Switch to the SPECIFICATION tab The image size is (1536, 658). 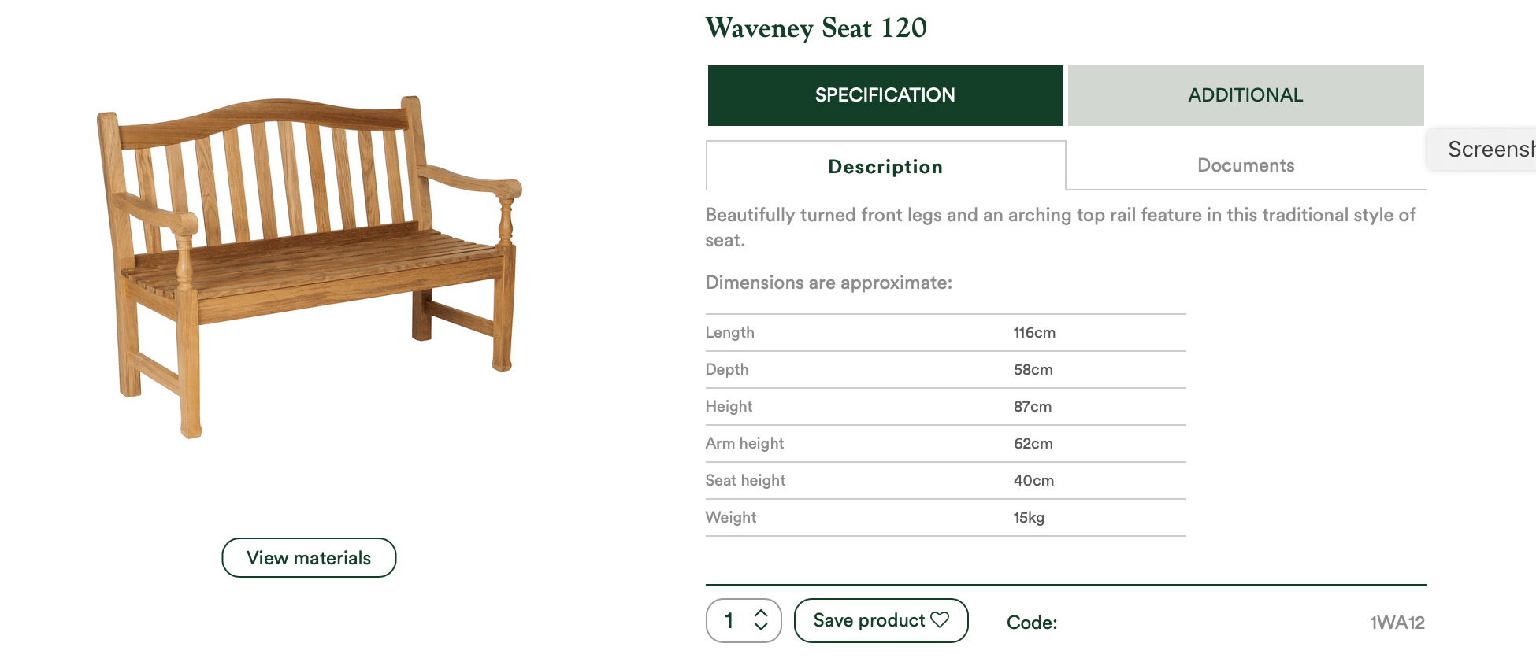(x=885, y=95)
